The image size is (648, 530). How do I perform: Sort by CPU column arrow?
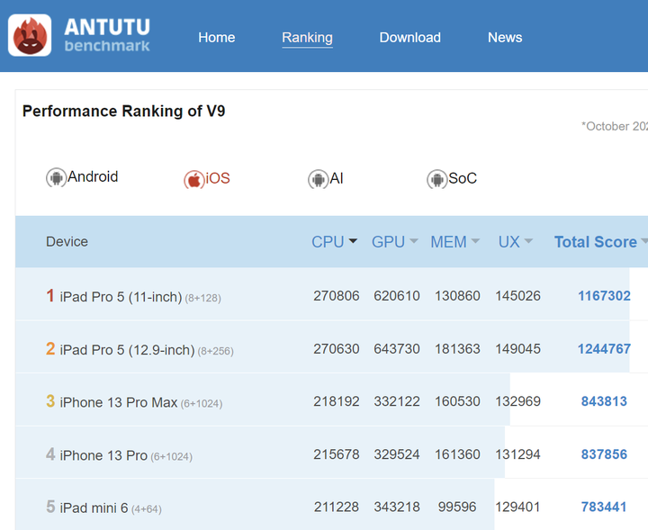[353, 241]
